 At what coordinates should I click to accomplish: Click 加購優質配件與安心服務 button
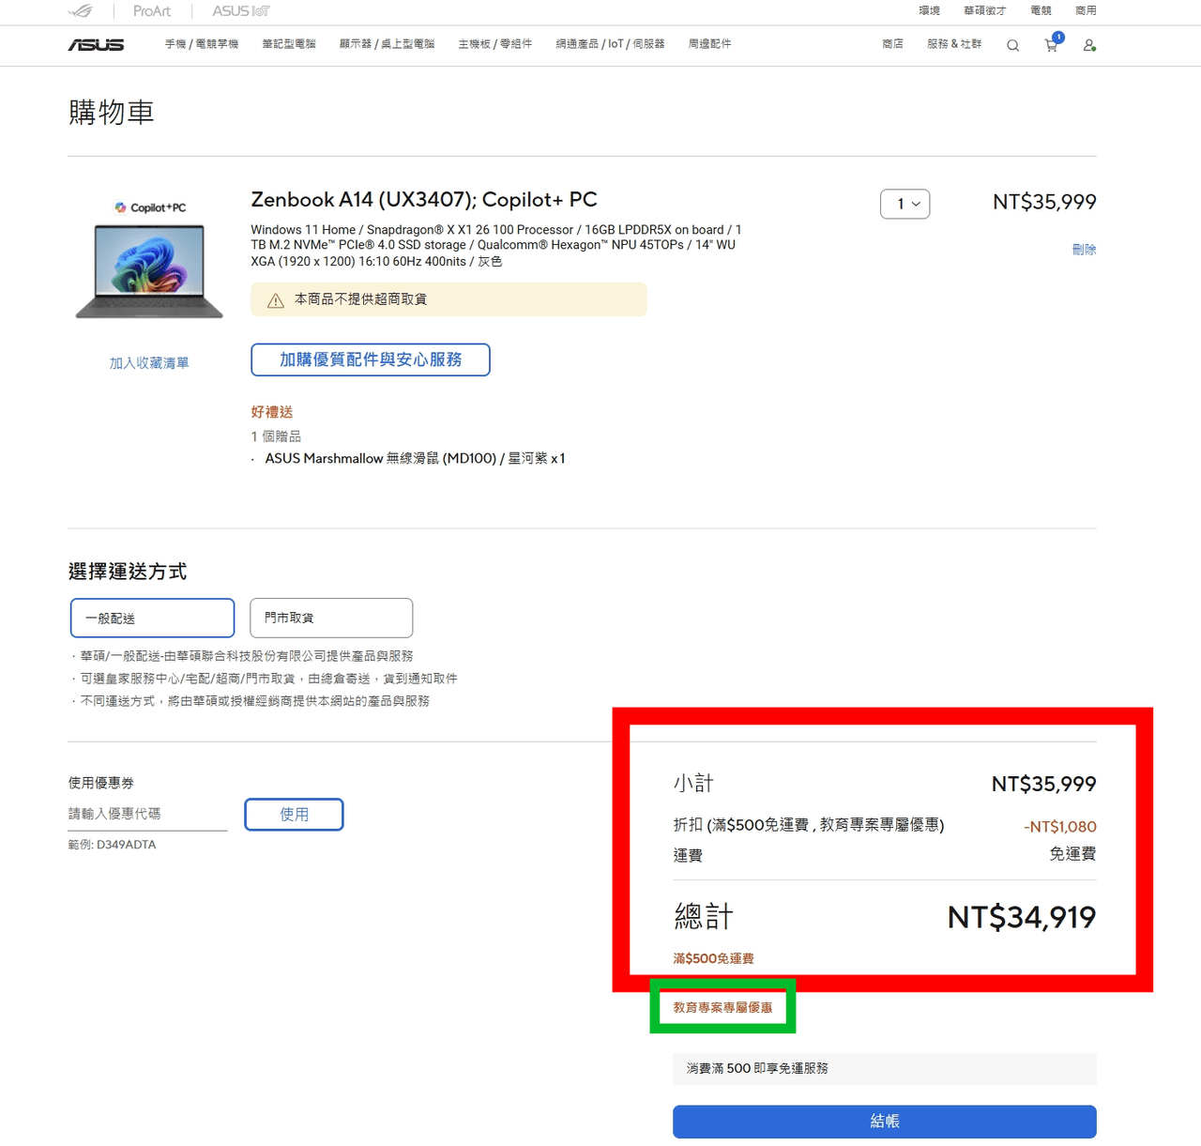371,359
